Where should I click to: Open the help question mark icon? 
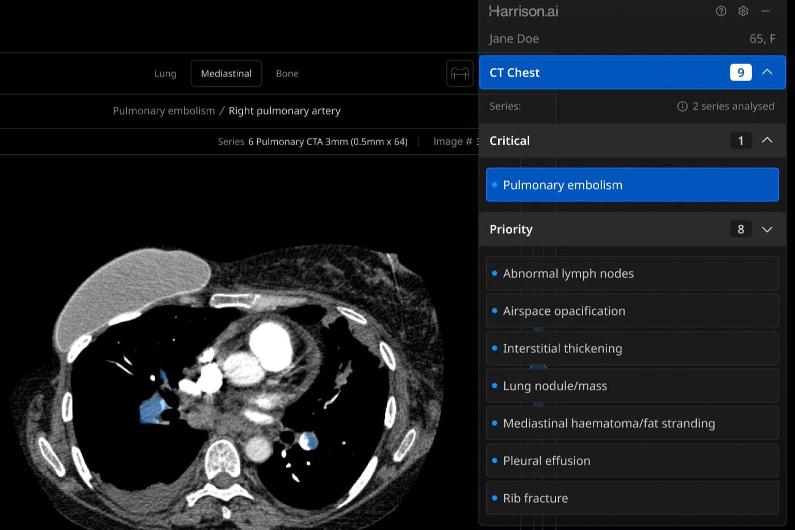coord(721,11)
